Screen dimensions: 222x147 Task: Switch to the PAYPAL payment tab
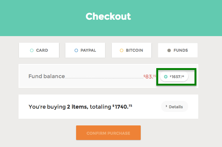[x=85, y=50]
